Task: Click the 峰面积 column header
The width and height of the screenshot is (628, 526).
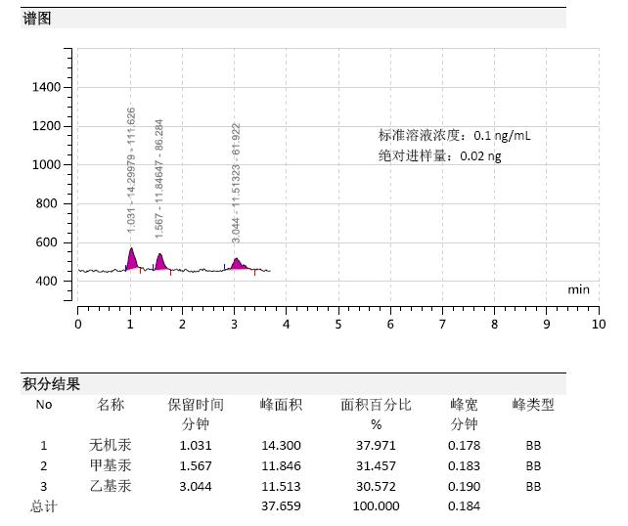Action: pos(281,405)
